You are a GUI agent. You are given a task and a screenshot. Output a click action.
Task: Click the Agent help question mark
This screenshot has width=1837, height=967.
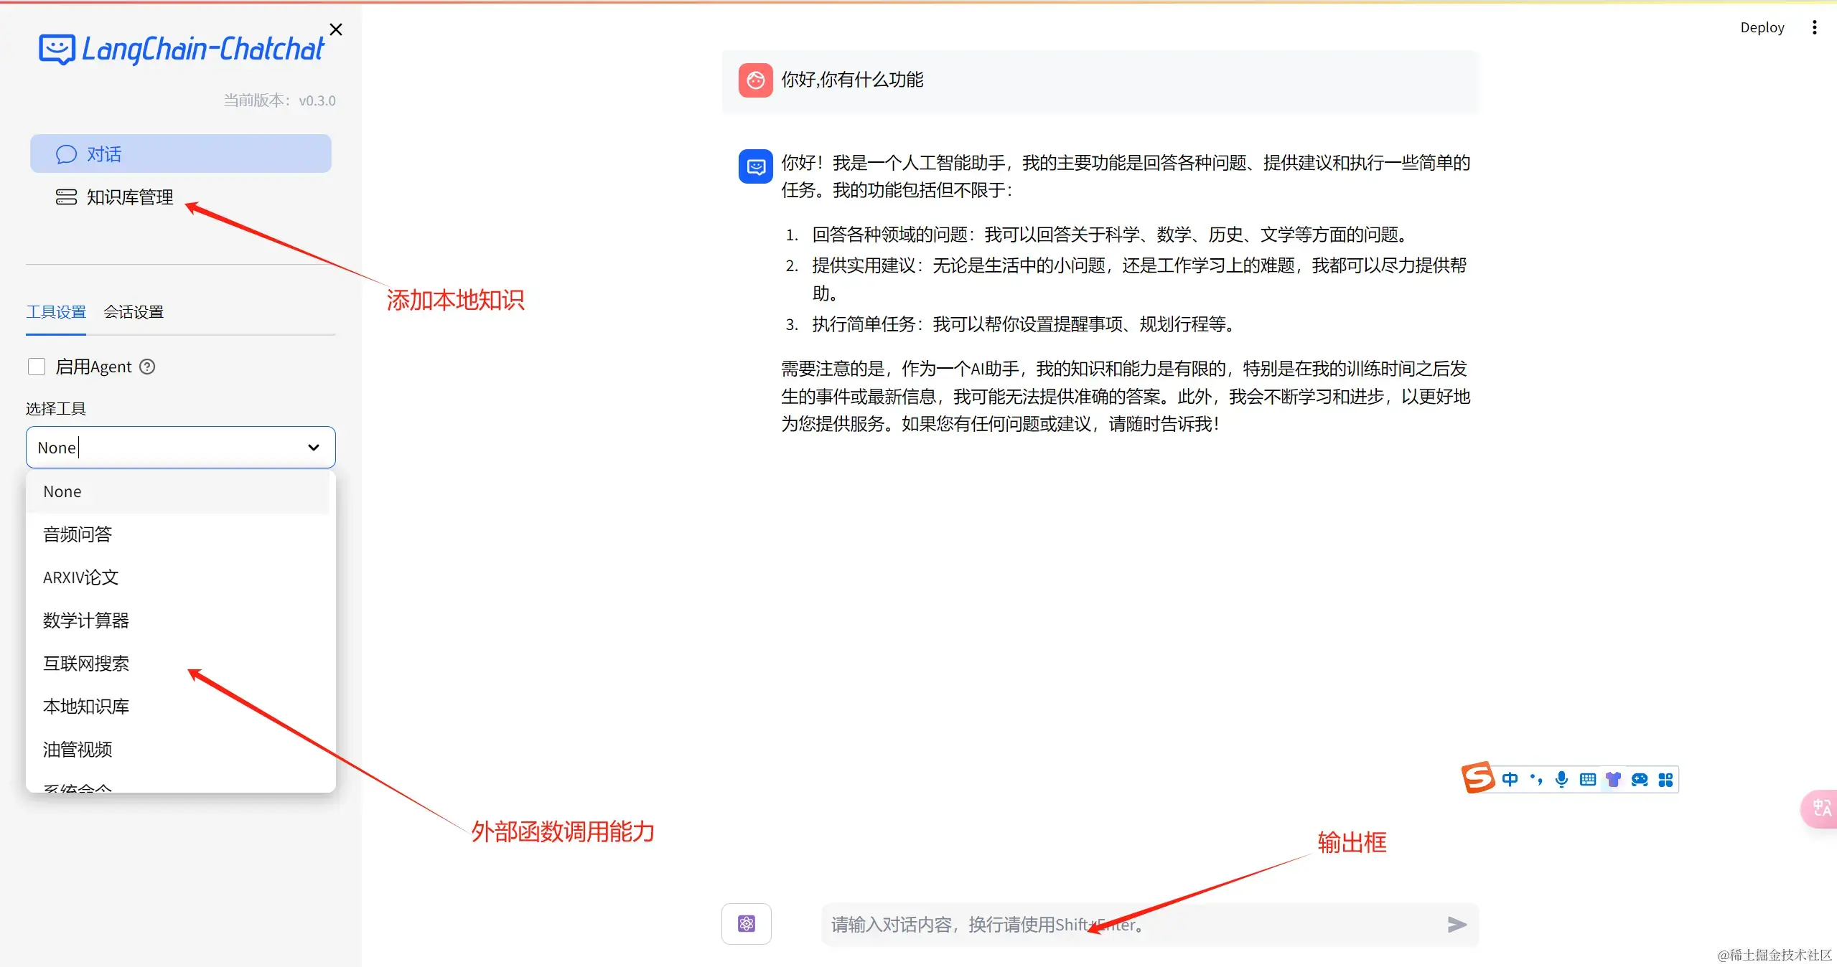click(x=147, y=366)
